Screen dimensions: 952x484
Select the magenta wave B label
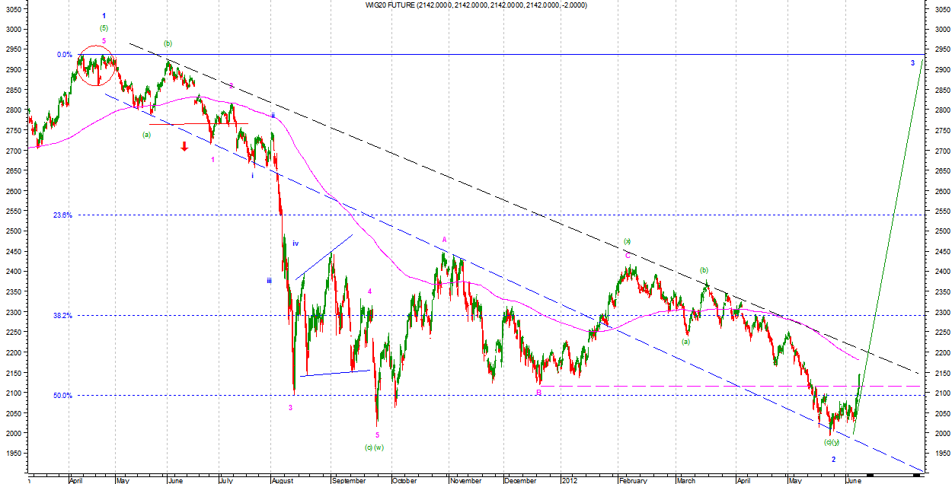pyautogui.click(x=538, y=393)
